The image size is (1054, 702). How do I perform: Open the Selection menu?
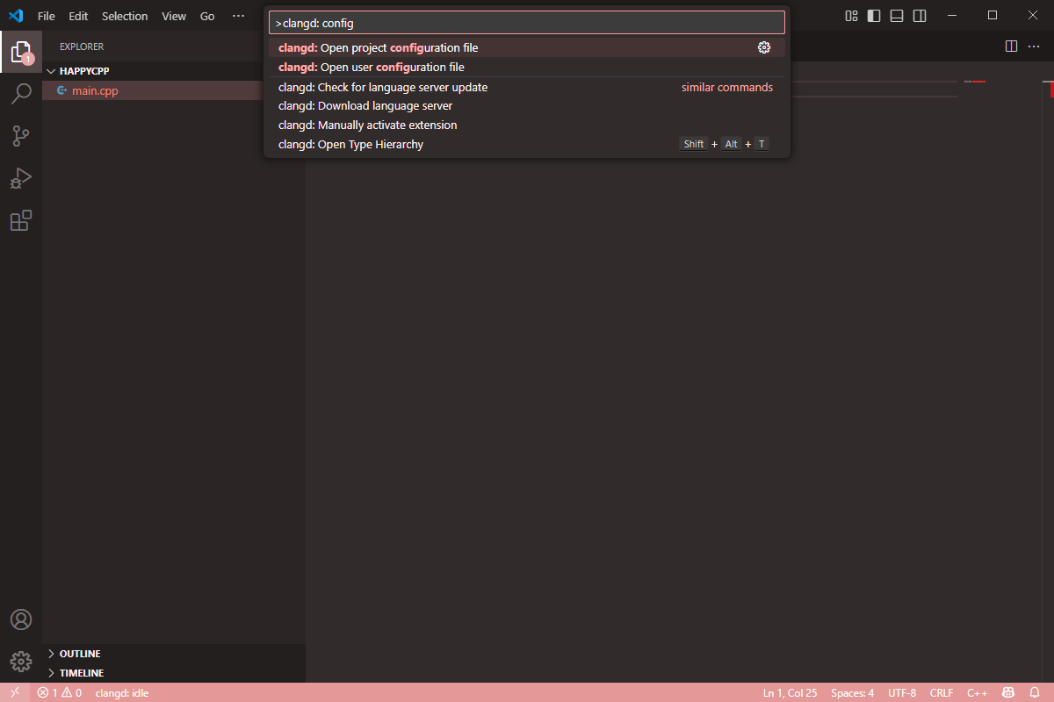(125, 16)
